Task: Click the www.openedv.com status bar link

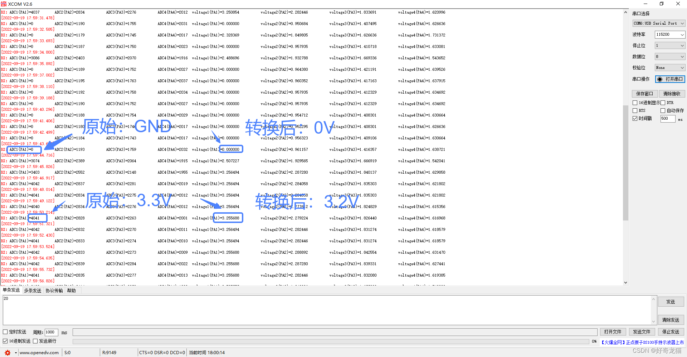Action: 39,353
